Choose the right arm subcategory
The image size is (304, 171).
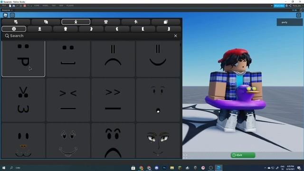(91, 29)
